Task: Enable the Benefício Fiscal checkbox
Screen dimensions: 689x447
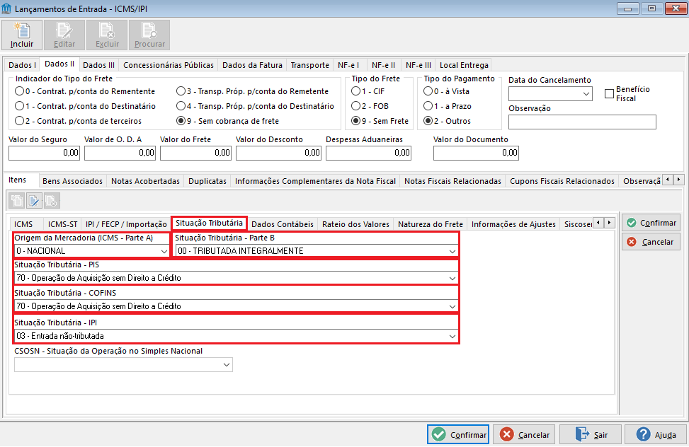Action: [x=609, y=93]
